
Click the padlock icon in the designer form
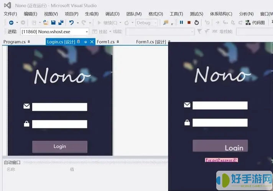(x=26, y=124)
